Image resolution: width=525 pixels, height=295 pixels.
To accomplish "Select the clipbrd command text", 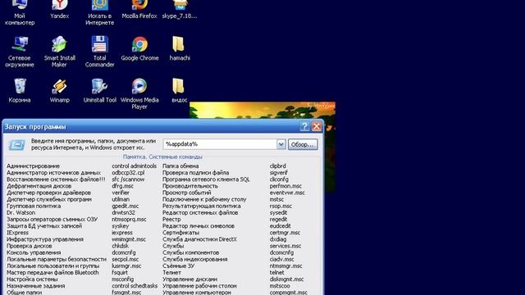I will click(x=278, y=166).
